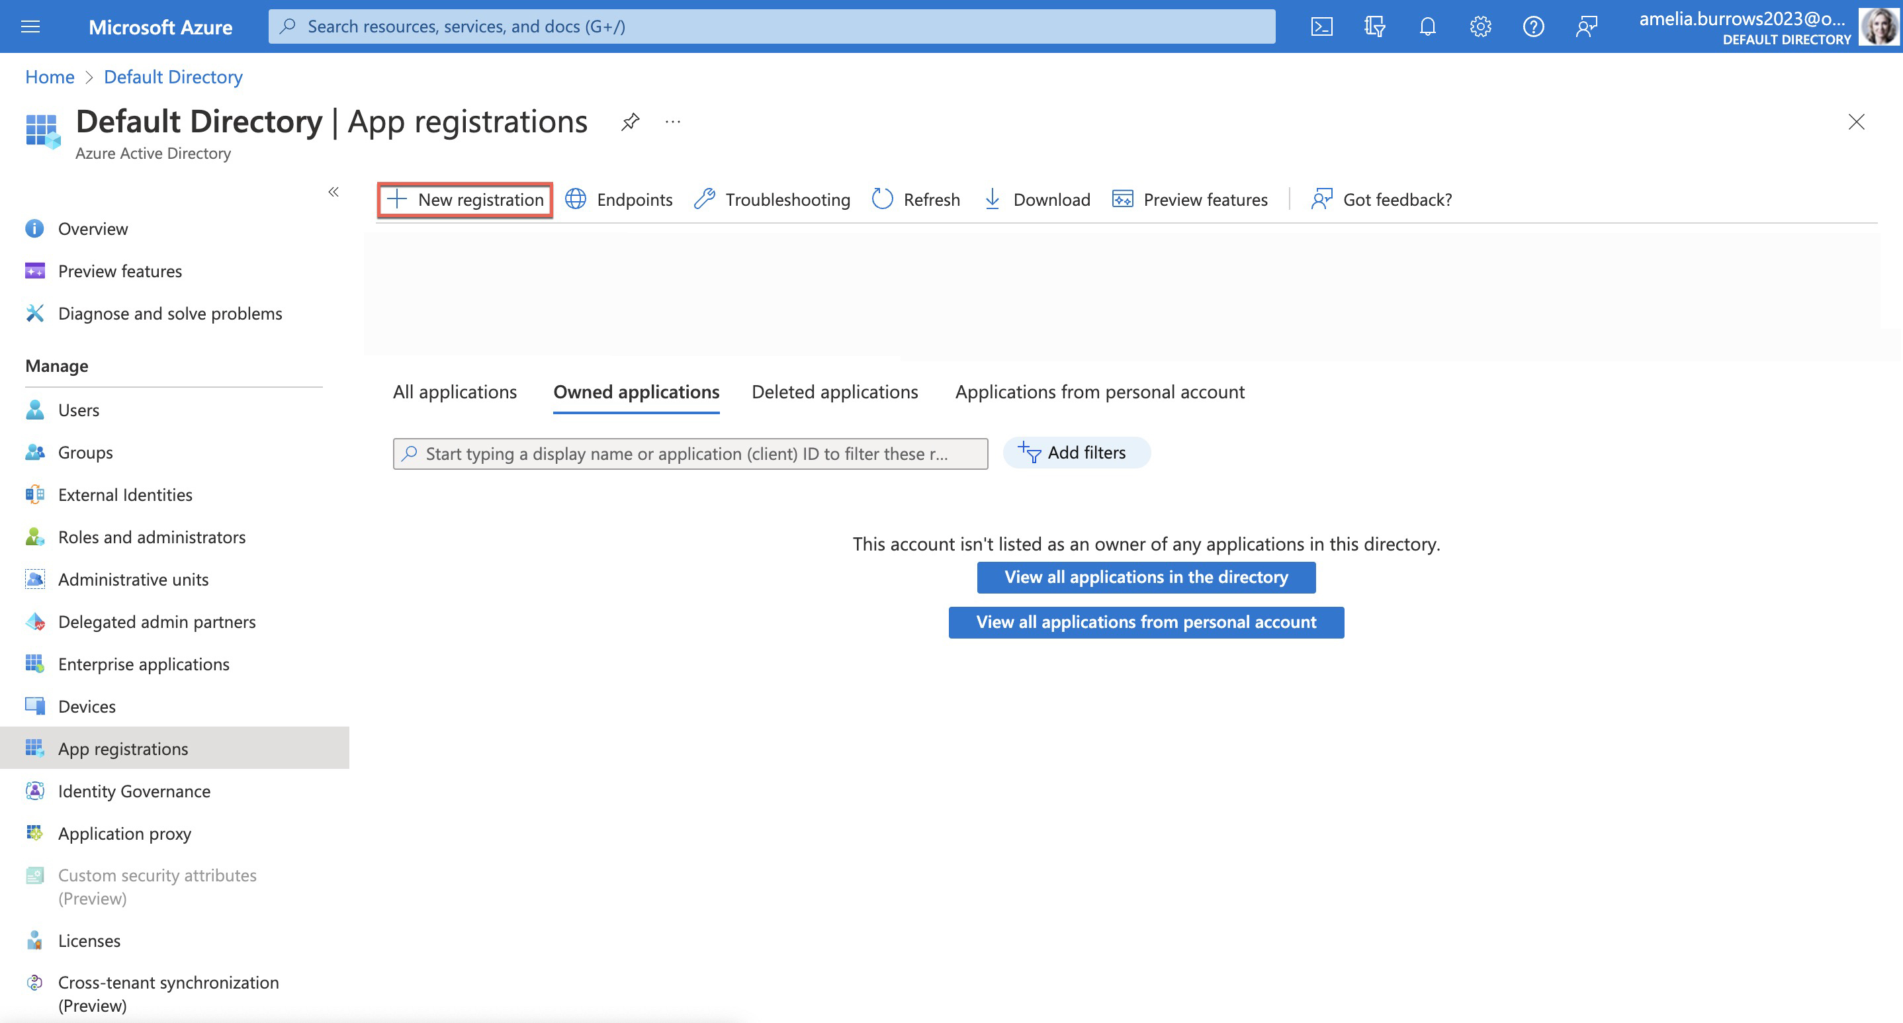Switch to the All applications tab
Image resolution: width=1903 pixels, height=1023 pixels.
[455, 392]
